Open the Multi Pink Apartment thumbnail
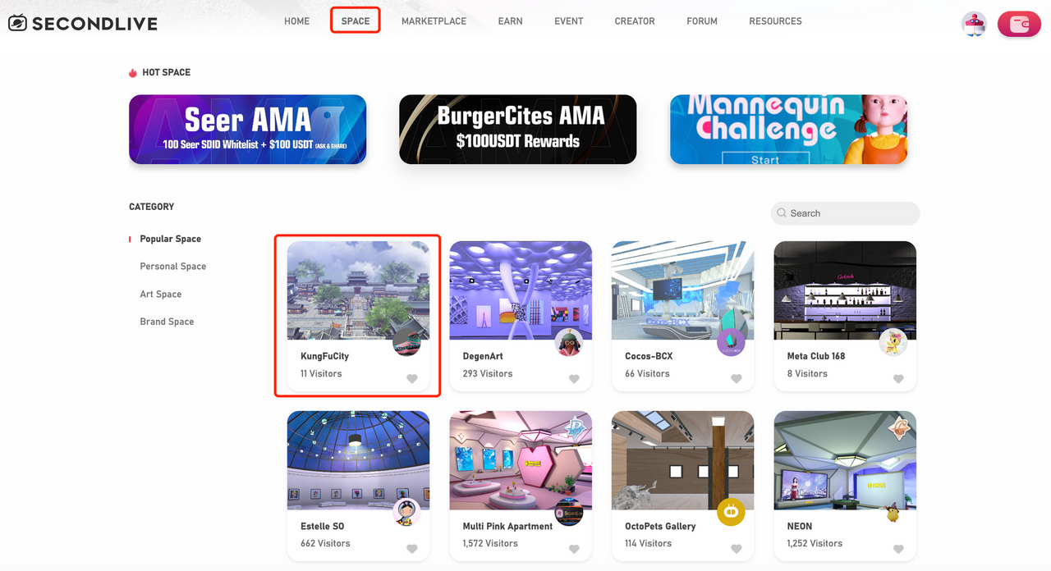This screenshot has width=1051, height=571. click(521, 460)
